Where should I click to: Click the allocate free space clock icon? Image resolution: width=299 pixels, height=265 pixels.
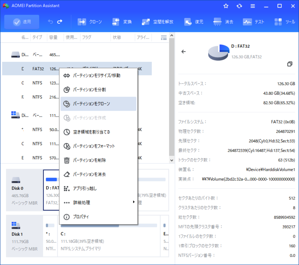pyautogui.click(x=67, y=132)
